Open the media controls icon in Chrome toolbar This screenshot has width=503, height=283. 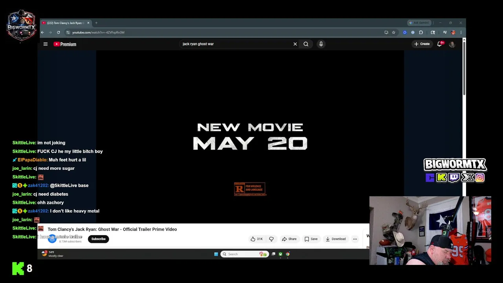tap(445, 32)
